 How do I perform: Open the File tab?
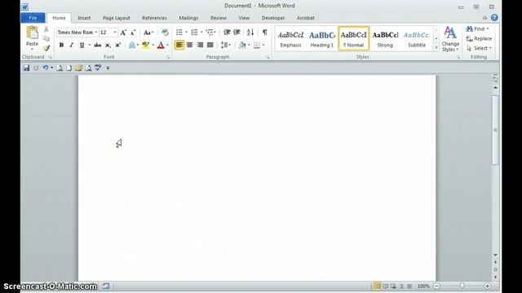click(33, 18)
